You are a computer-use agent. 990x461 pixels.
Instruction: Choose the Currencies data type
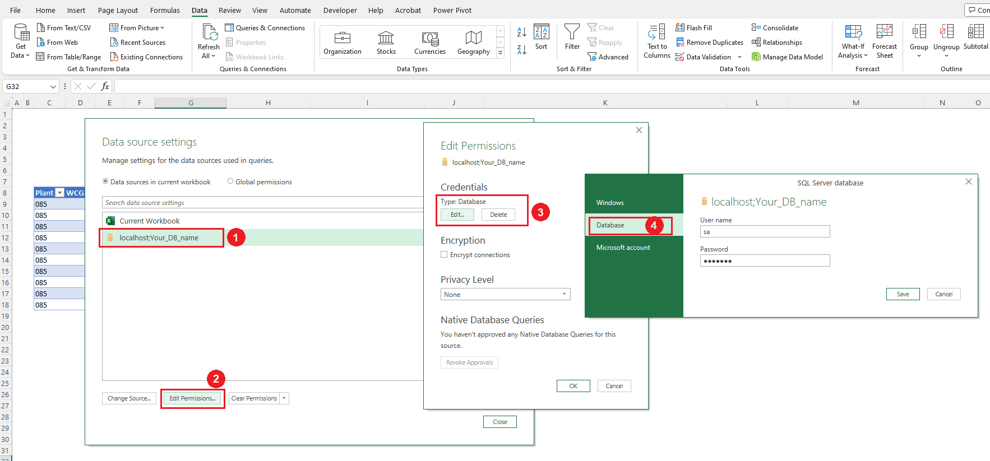429,43
